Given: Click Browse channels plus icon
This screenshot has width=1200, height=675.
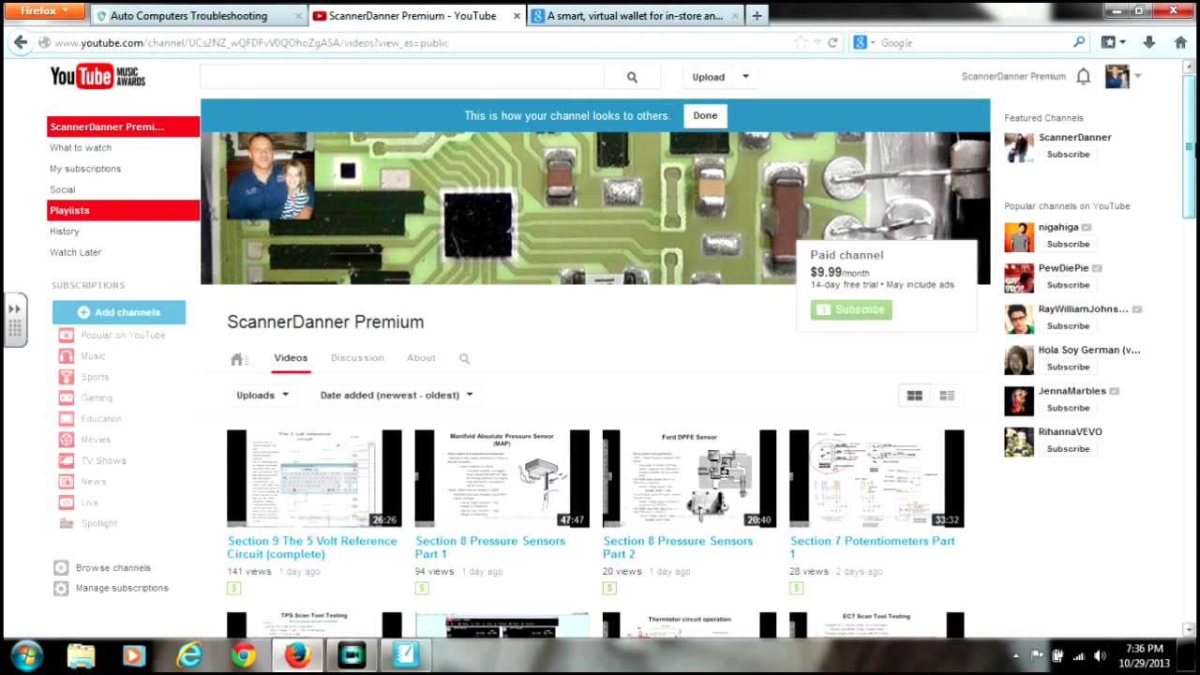Looking at the screenshot, I should click(x=61, y=567).
